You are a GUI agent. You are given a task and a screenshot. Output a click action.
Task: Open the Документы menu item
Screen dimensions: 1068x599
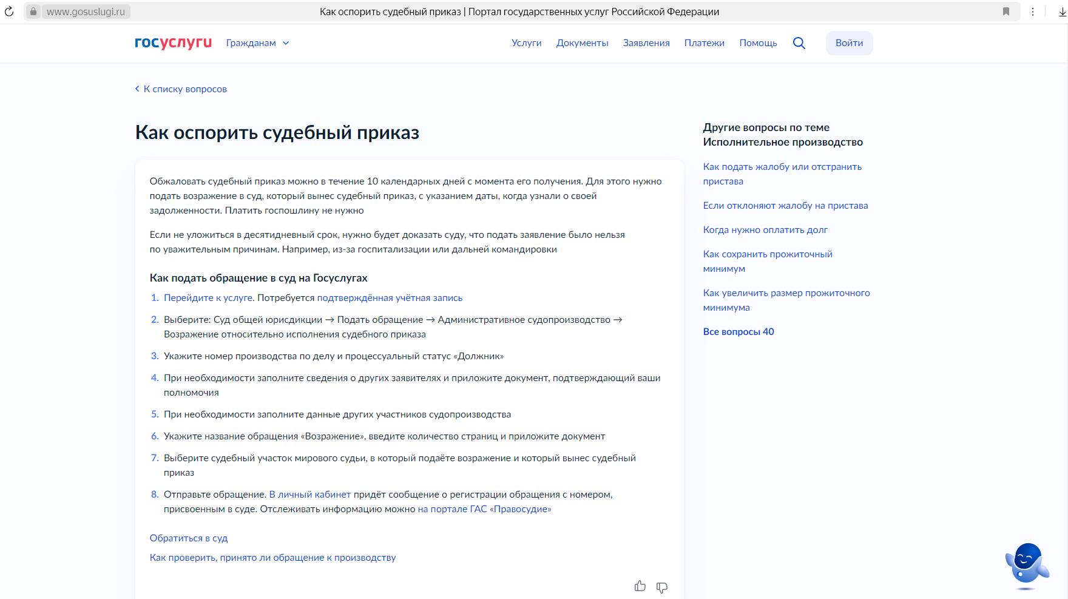(582, 43)
